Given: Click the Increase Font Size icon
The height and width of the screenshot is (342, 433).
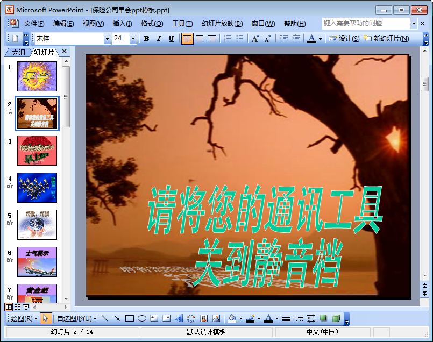Looking at the screenshot, I should (x=255, y=39).
